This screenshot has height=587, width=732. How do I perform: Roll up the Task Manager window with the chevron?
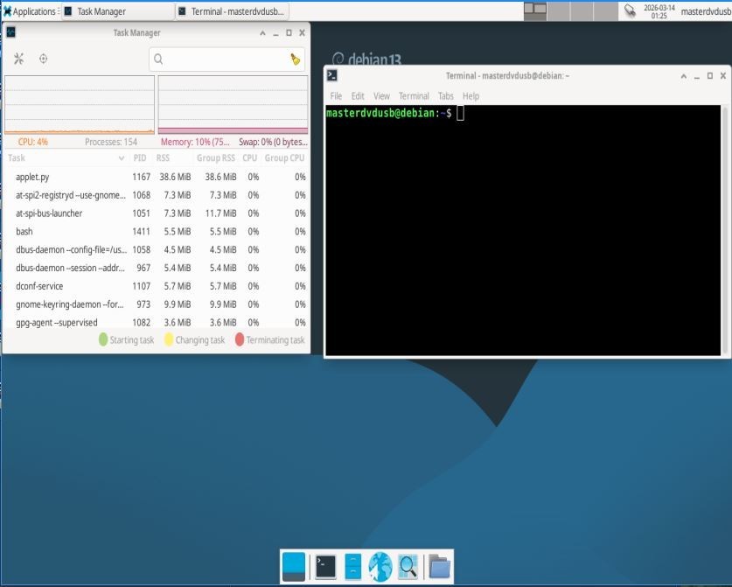click(x=261, y=32)
